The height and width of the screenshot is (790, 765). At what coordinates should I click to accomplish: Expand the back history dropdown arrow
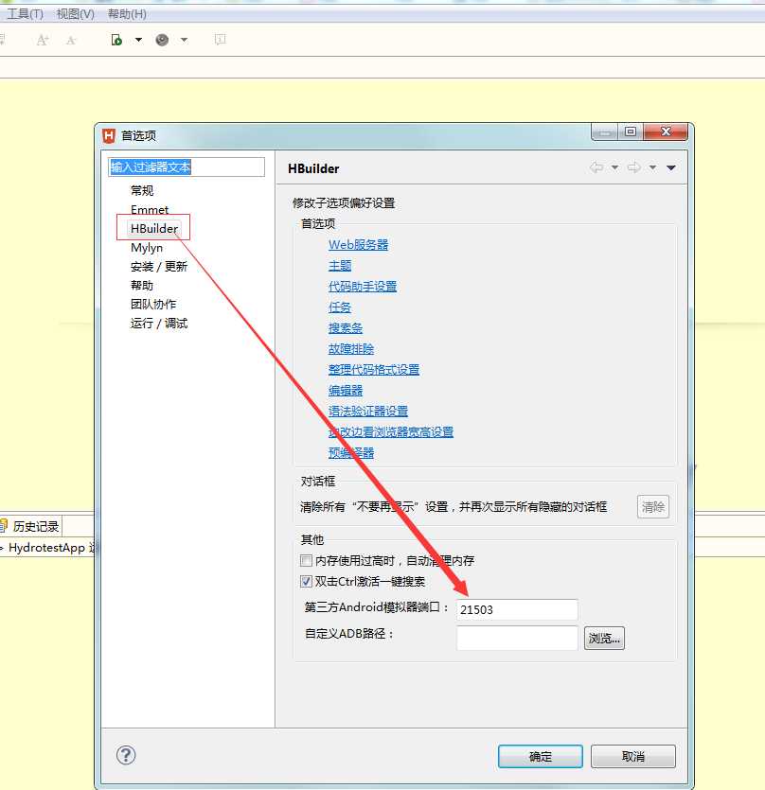[x=614, y=167]
